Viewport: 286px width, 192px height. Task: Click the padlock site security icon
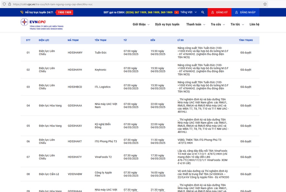9,4
